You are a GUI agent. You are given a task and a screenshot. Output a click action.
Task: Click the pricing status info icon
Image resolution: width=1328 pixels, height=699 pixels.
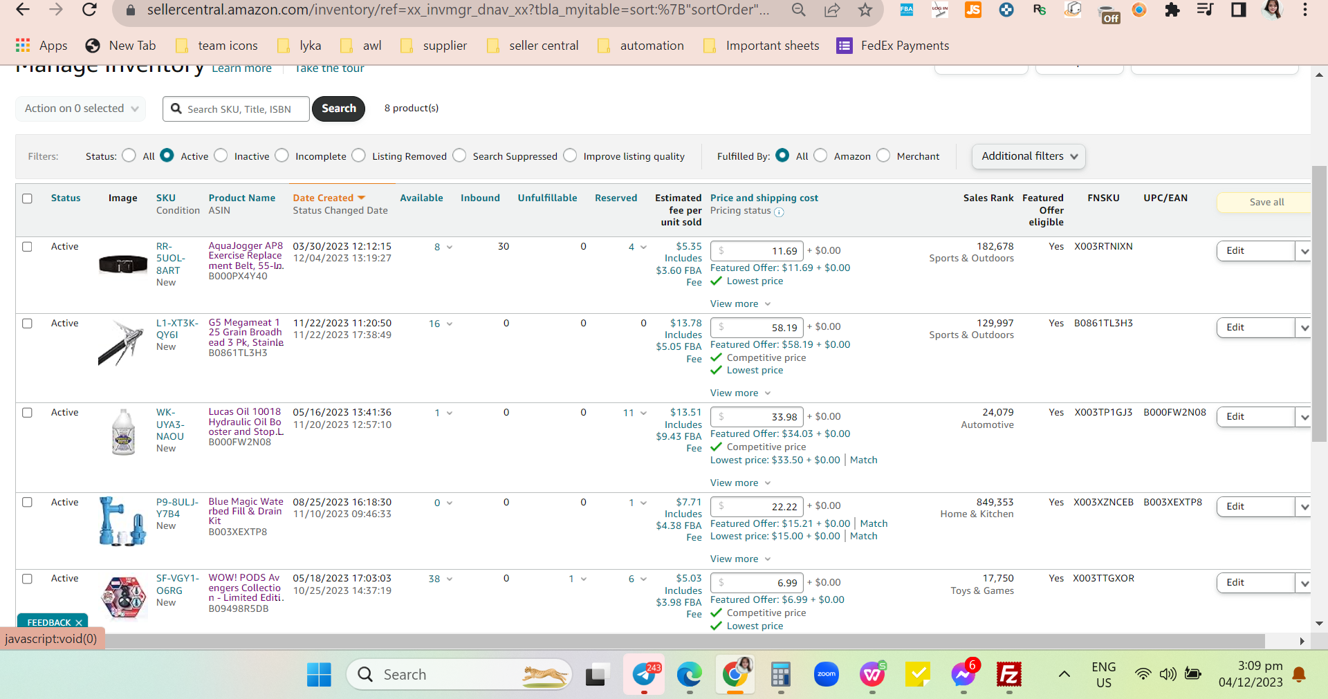pyautogui.click(x=779, y=212)
